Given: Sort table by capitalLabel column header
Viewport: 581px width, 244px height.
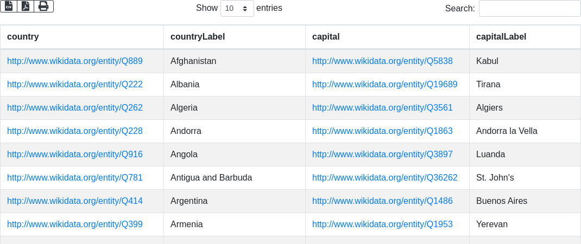Looking at the screenshot, I should 501,37.
